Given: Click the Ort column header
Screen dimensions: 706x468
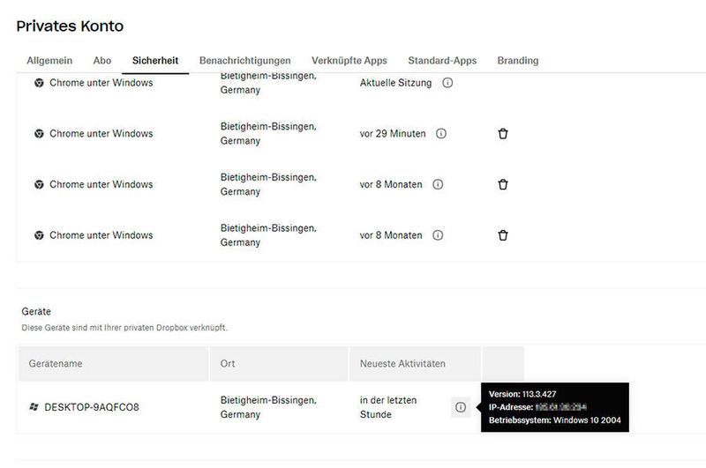Looking at the screenshot, I should (x=228, y=364).
